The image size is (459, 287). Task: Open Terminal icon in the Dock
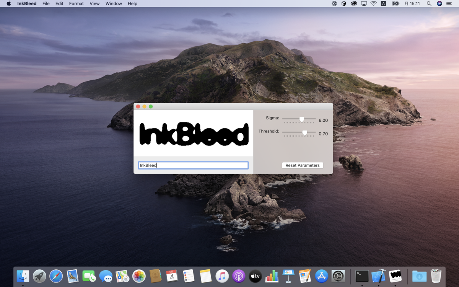(x=362, y=276)
